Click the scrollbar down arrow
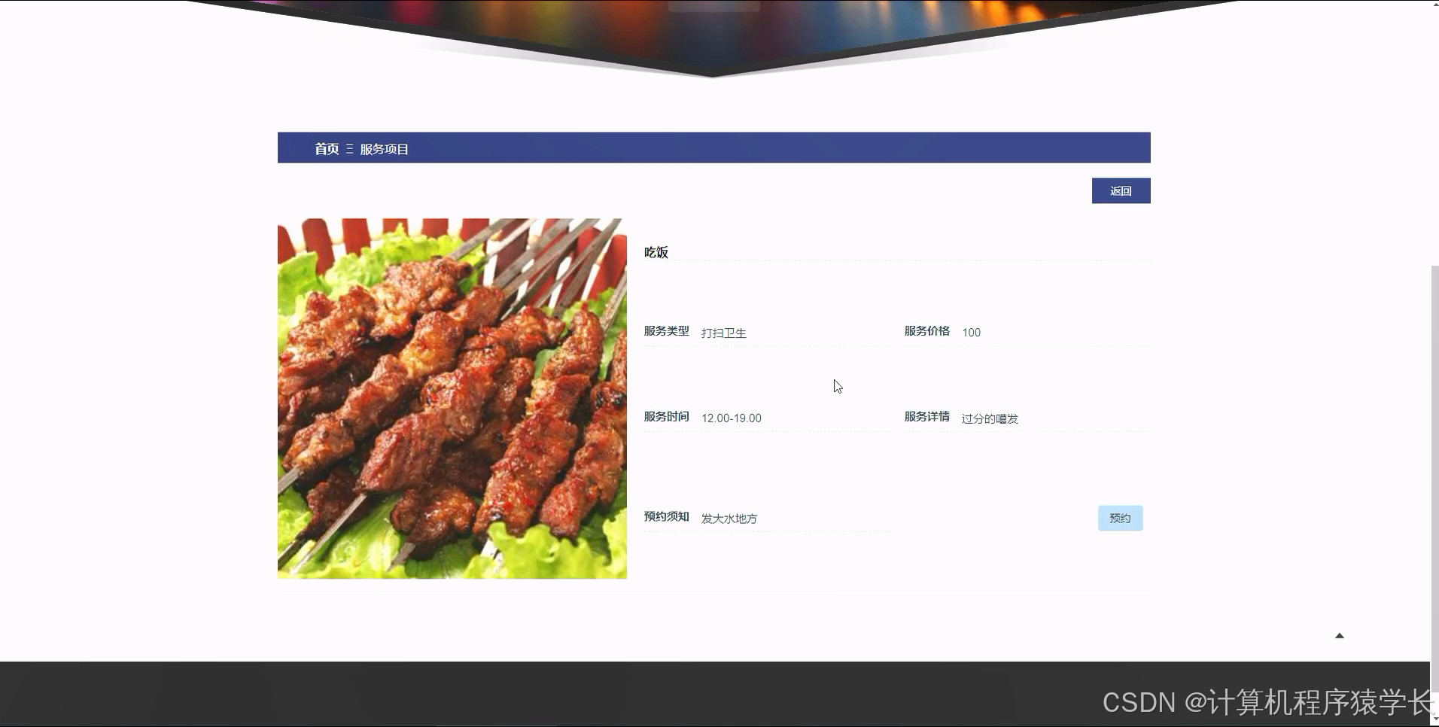 [1434, 720]
